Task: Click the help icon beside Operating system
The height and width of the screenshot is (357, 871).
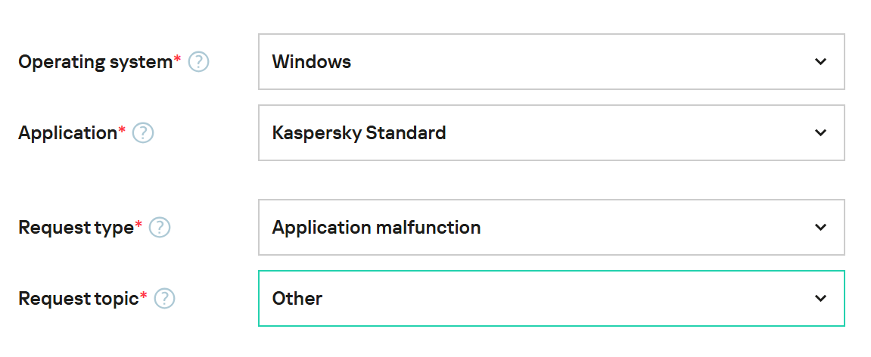Action: [x=198, y=62]
